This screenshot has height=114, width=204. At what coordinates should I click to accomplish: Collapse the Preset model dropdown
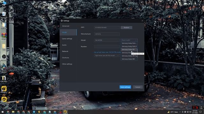pyautogui.click(x=129, y=40)
